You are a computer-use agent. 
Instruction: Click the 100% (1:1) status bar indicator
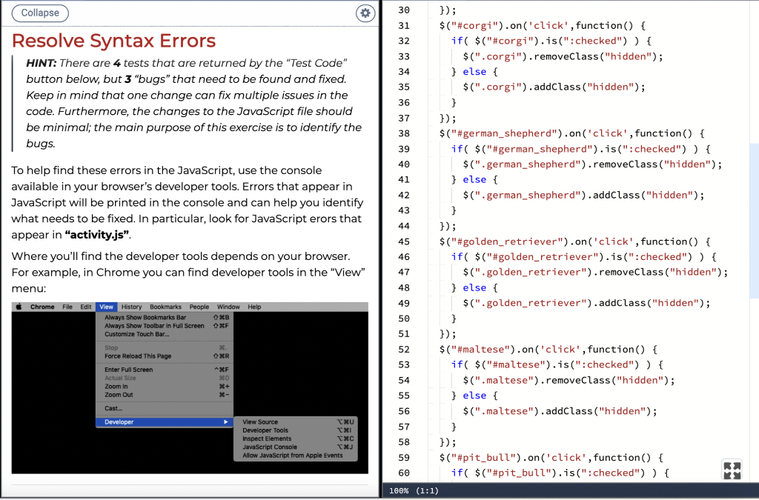(x=414, y=491)
